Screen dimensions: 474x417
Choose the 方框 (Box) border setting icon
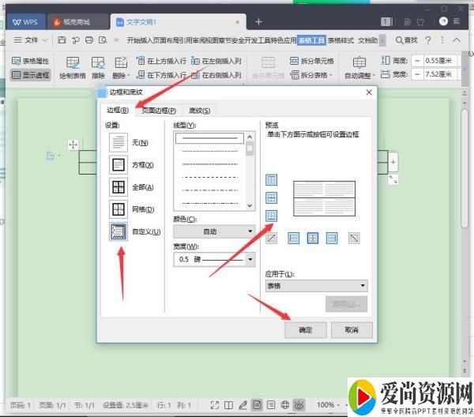118,165
